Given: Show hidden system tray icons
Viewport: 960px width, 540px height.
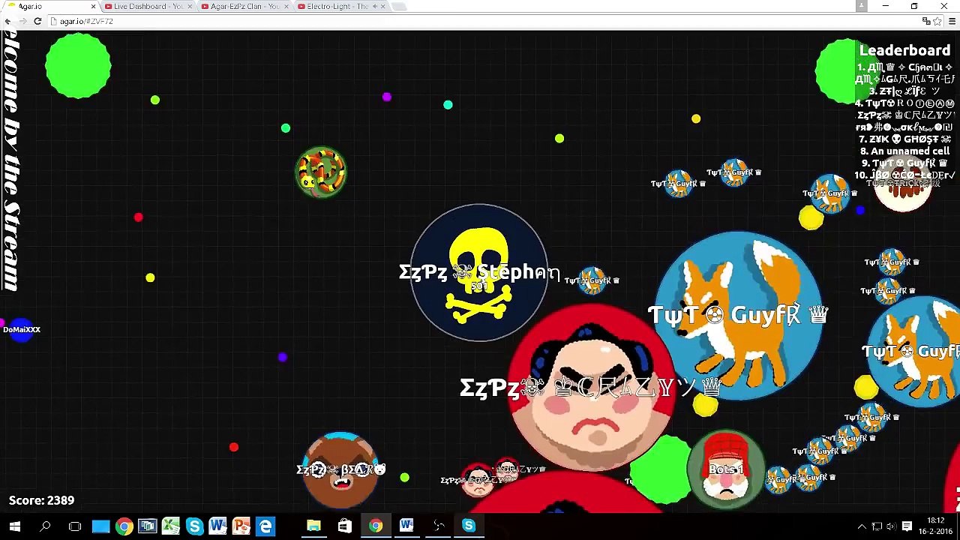Looking at the screenshot, I should 862,526.
